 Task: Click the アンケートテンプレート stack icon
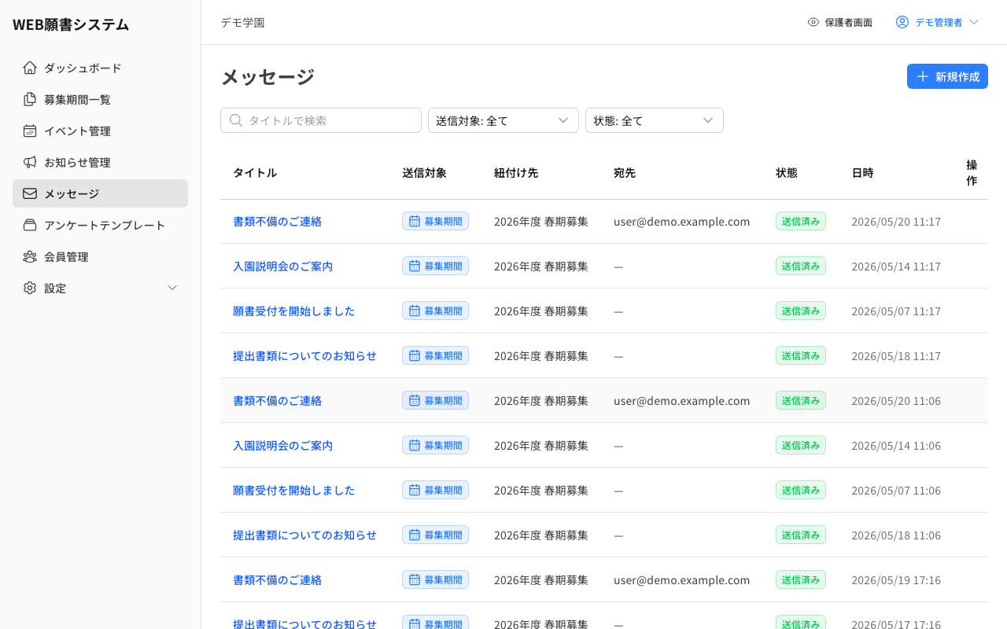tap(30, 225)
